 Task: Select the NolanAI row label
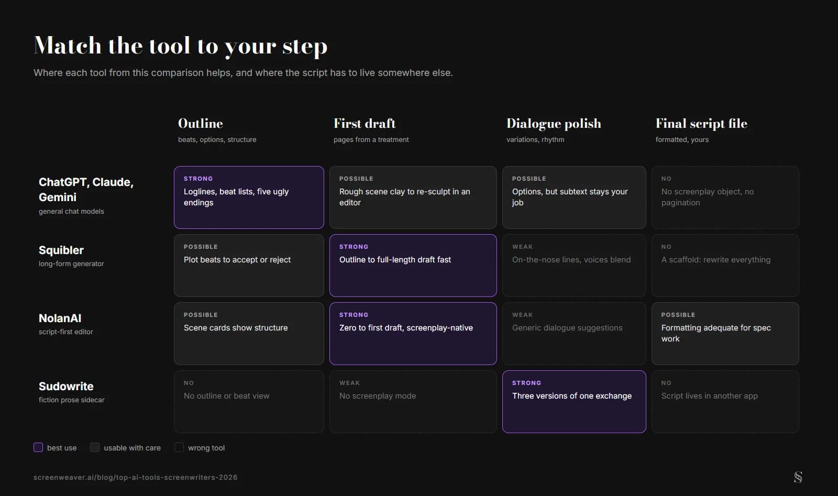pos(60,318)
